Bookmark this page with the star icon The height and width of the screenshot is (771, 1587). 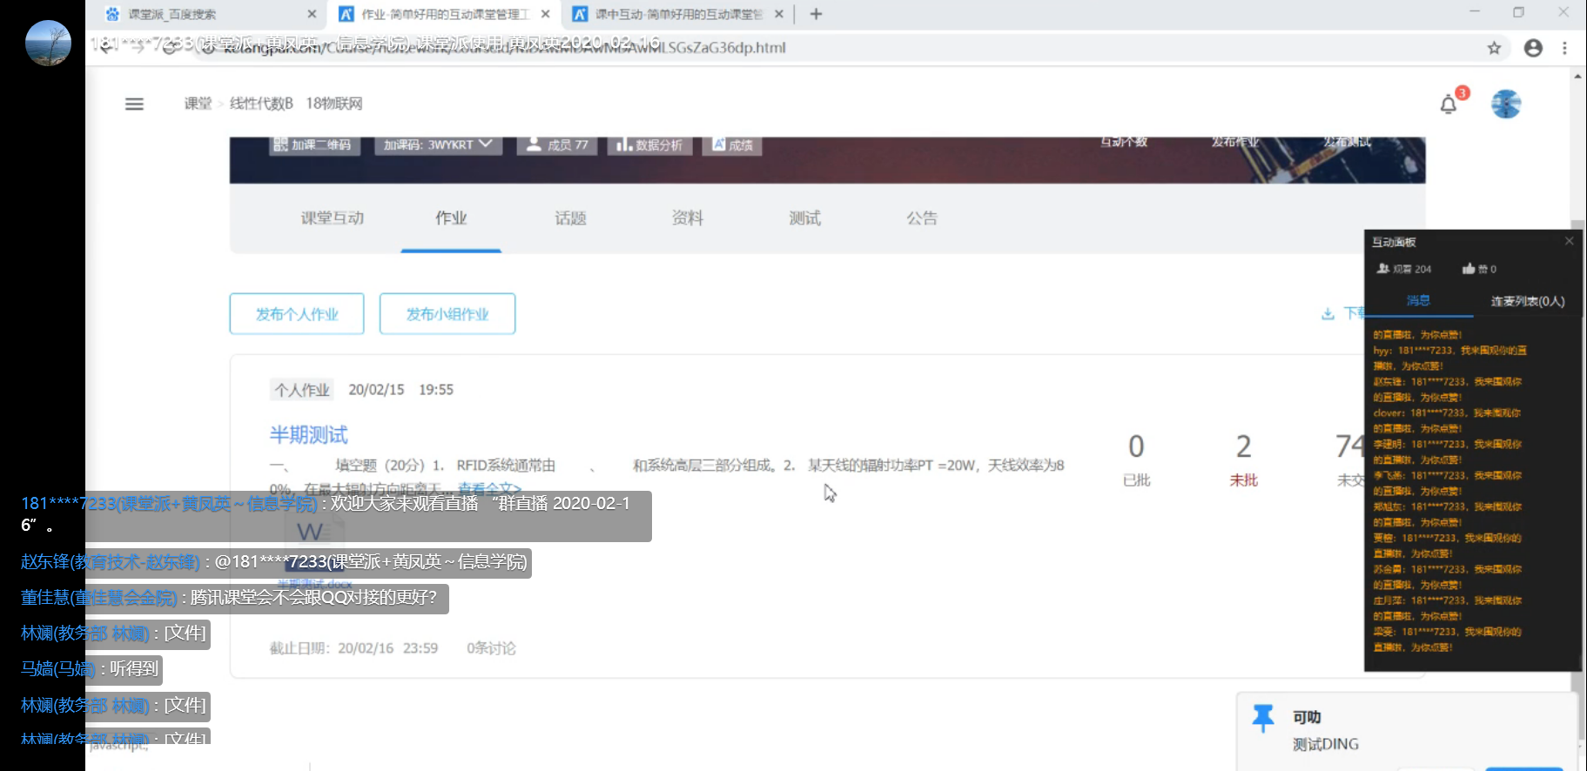(1494, 48)
